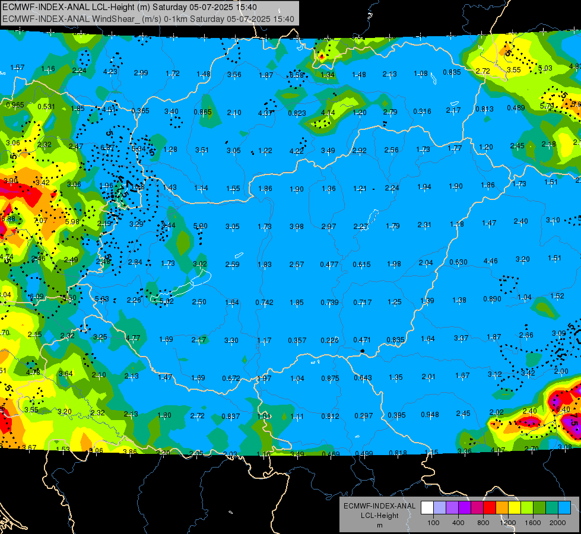Click the wind shear value '0.837'
581x534 pixels.
230,416
